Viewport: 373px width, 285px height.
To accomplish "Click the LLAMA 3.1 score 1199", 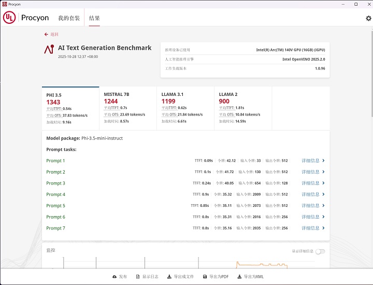I will click(x=168, y=102).
